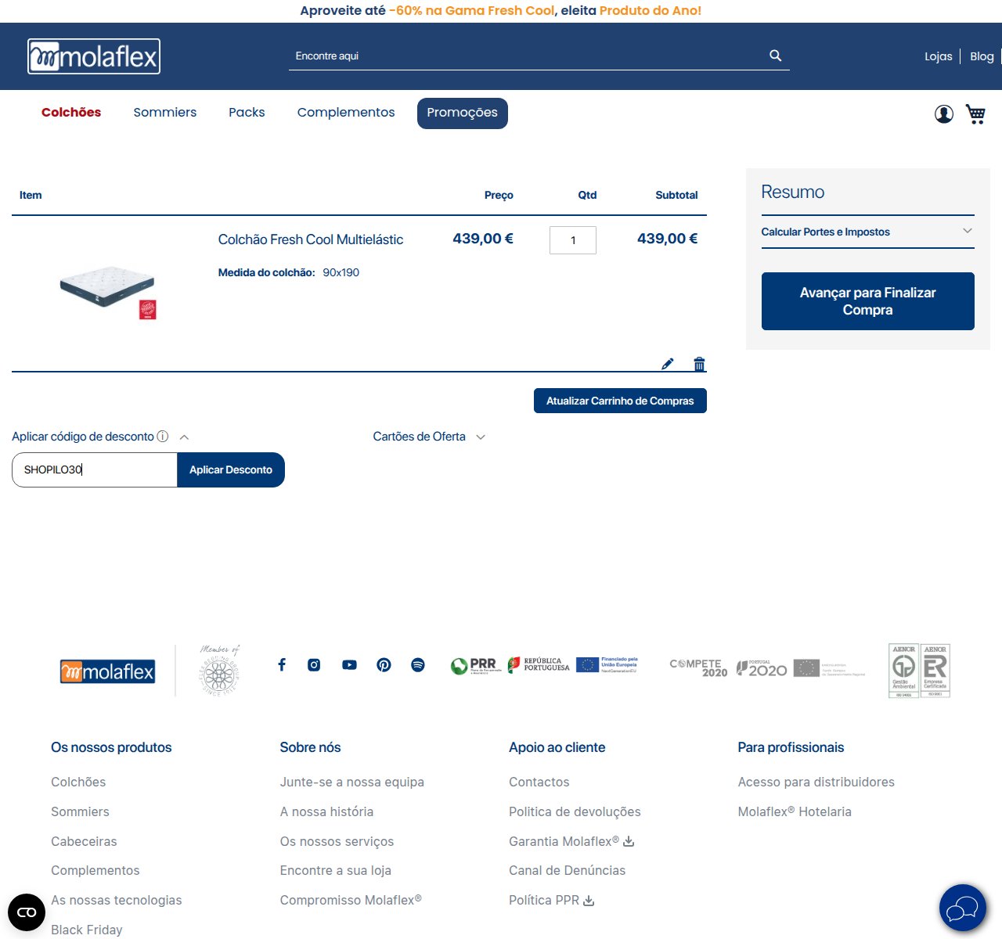The image size is (1002, 939).
Task: Open the Contactos link
Action: coord(539,782)
